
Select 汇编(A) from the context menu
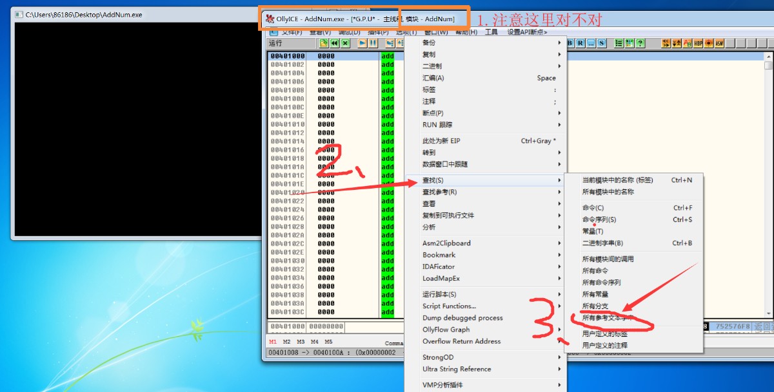pos(486,78)
